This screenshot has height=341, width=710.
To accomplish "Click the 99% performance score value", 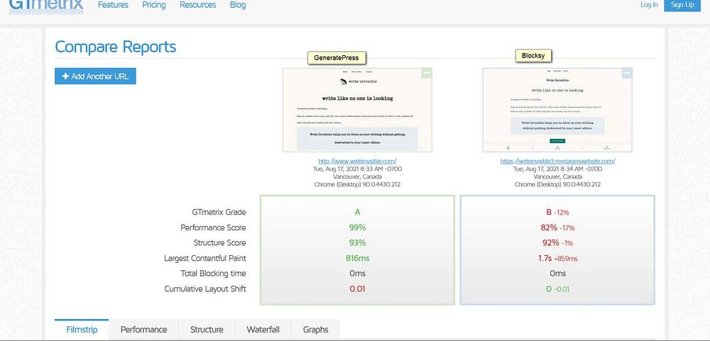I will 357,228.
